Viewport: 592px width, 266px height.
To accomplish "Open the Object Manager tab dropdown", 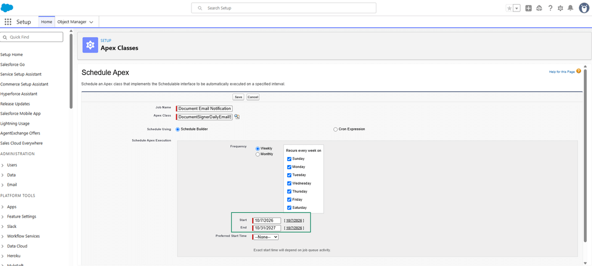I will point(91,22).
